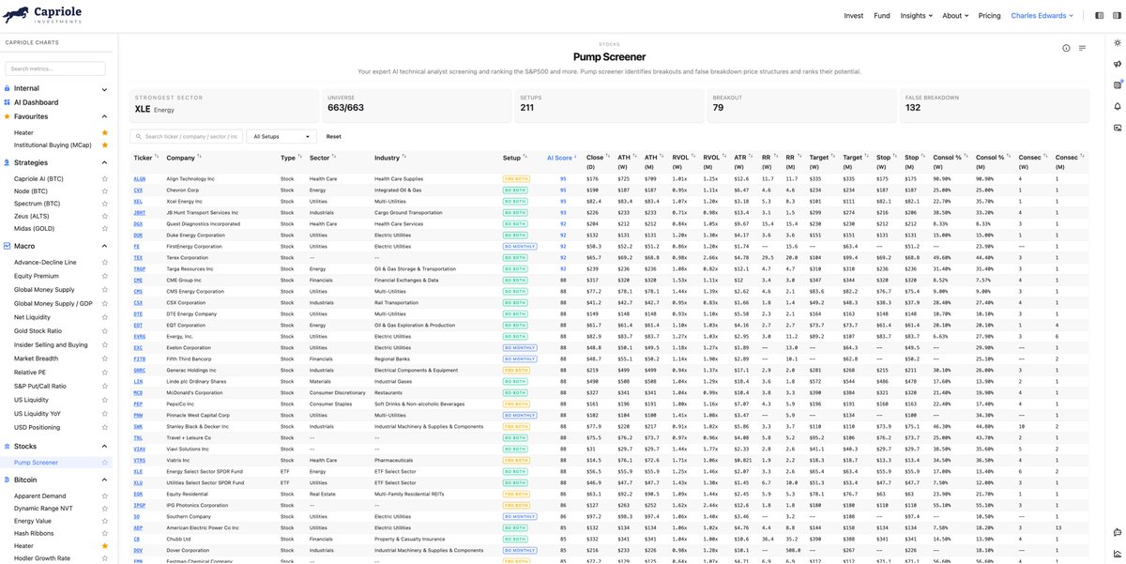Click the Stocks section building icon

point(8,447)
